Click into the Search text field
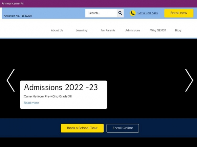 101,13
